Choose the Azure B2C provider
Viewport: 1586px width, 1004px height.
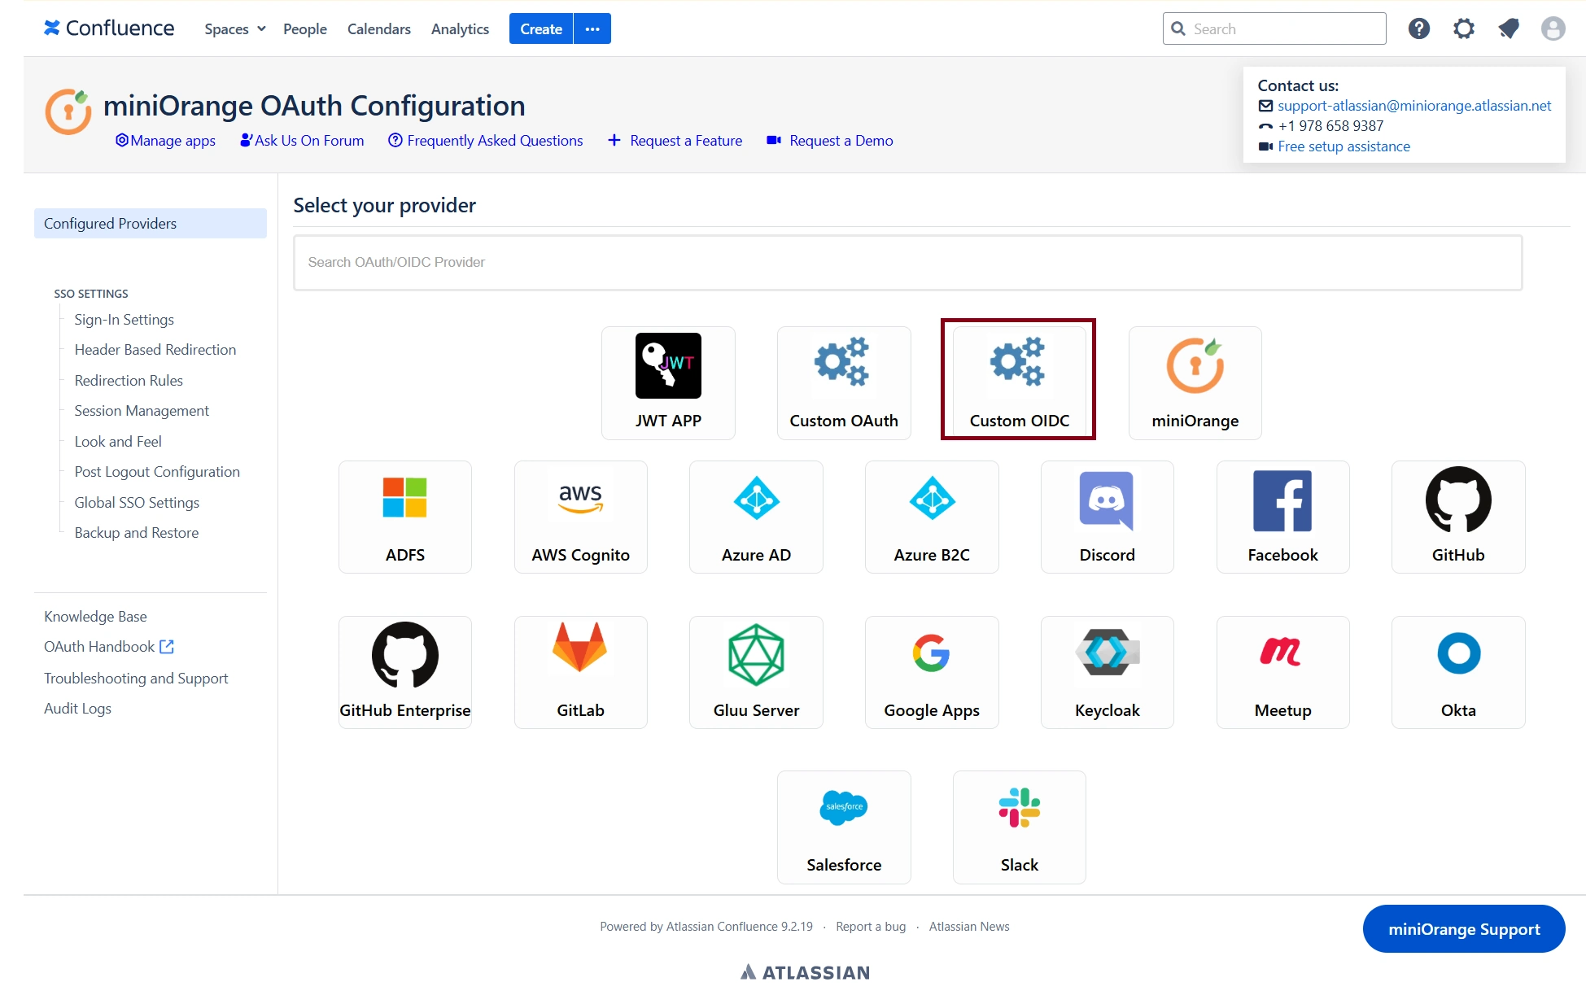point(932,517)
